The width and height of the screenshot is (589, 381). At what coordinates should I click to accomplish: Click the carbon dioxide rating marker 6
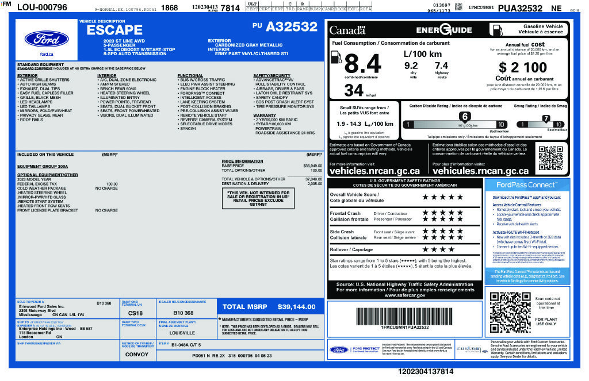[465, 116]
